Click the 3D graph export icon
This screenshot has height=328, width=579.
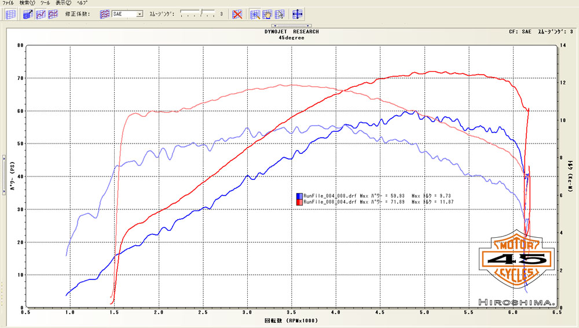(x=27, y=14)
